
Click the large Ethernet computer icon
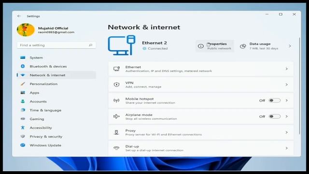pos(122,45)
